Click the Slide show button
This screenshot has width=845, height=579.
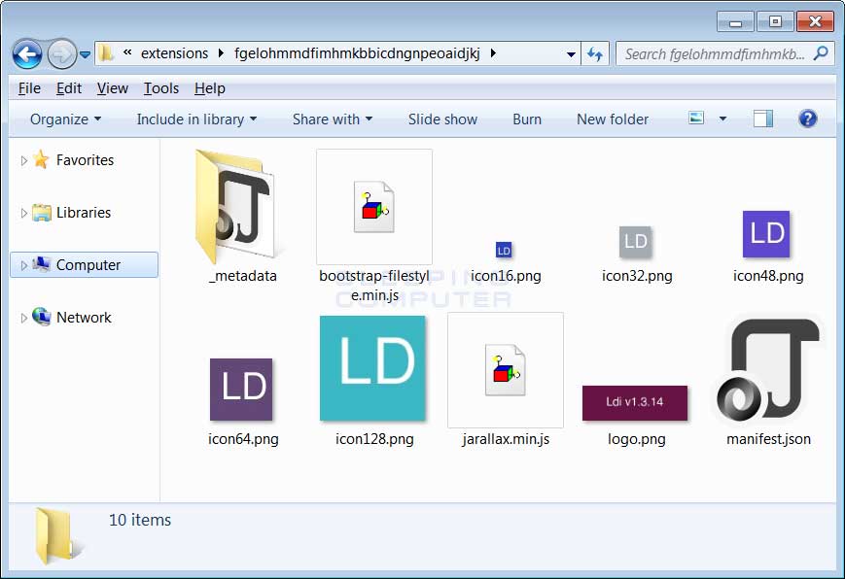(x=442, y=119)
